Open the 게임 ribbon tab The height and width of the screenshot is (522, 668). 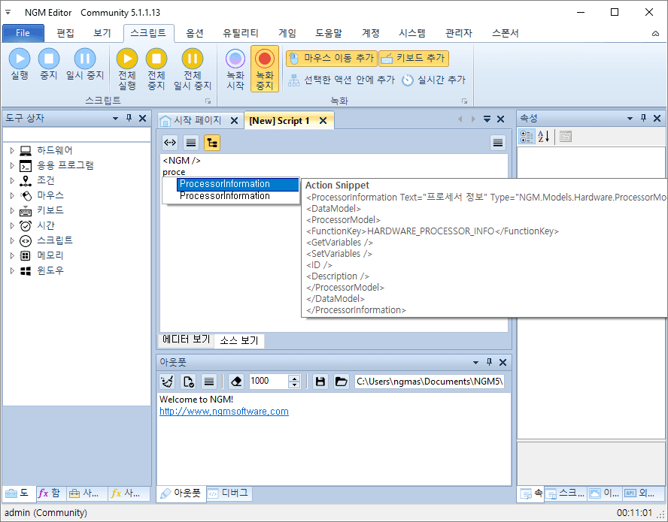(x=287, y=33)
